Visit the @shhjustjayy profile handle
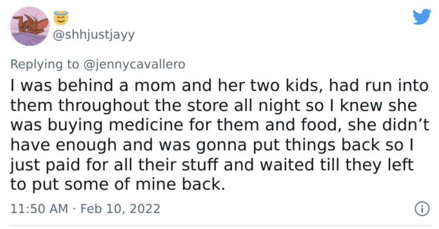This screenshot has width=439, height=229. [94, 35]
